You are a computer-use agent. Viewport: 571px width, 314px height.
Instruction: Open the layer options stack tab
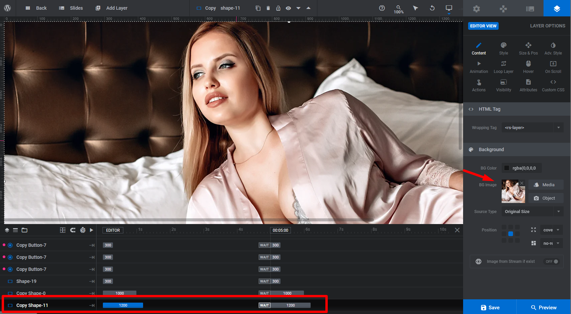(x=557, y=8)
